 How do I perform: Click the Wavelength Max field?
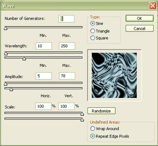click(x=67, y=46)
